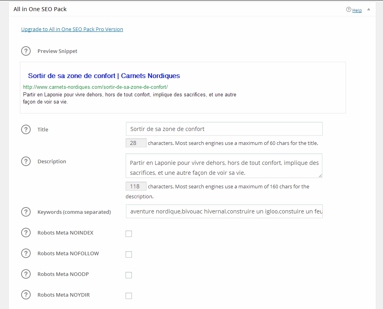The width and height of the screenshot is (383, 309).
Task: Click the Robots Meta NOODP label
Action: click(x=63, y=274)
